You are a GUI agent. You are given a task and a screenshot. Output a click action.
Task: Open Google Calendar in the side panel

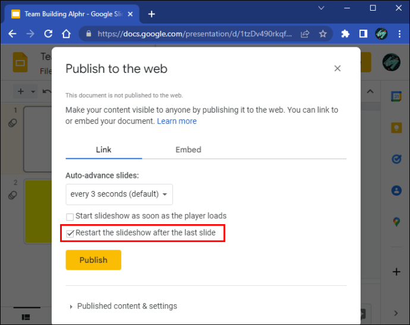click(396, 96)
